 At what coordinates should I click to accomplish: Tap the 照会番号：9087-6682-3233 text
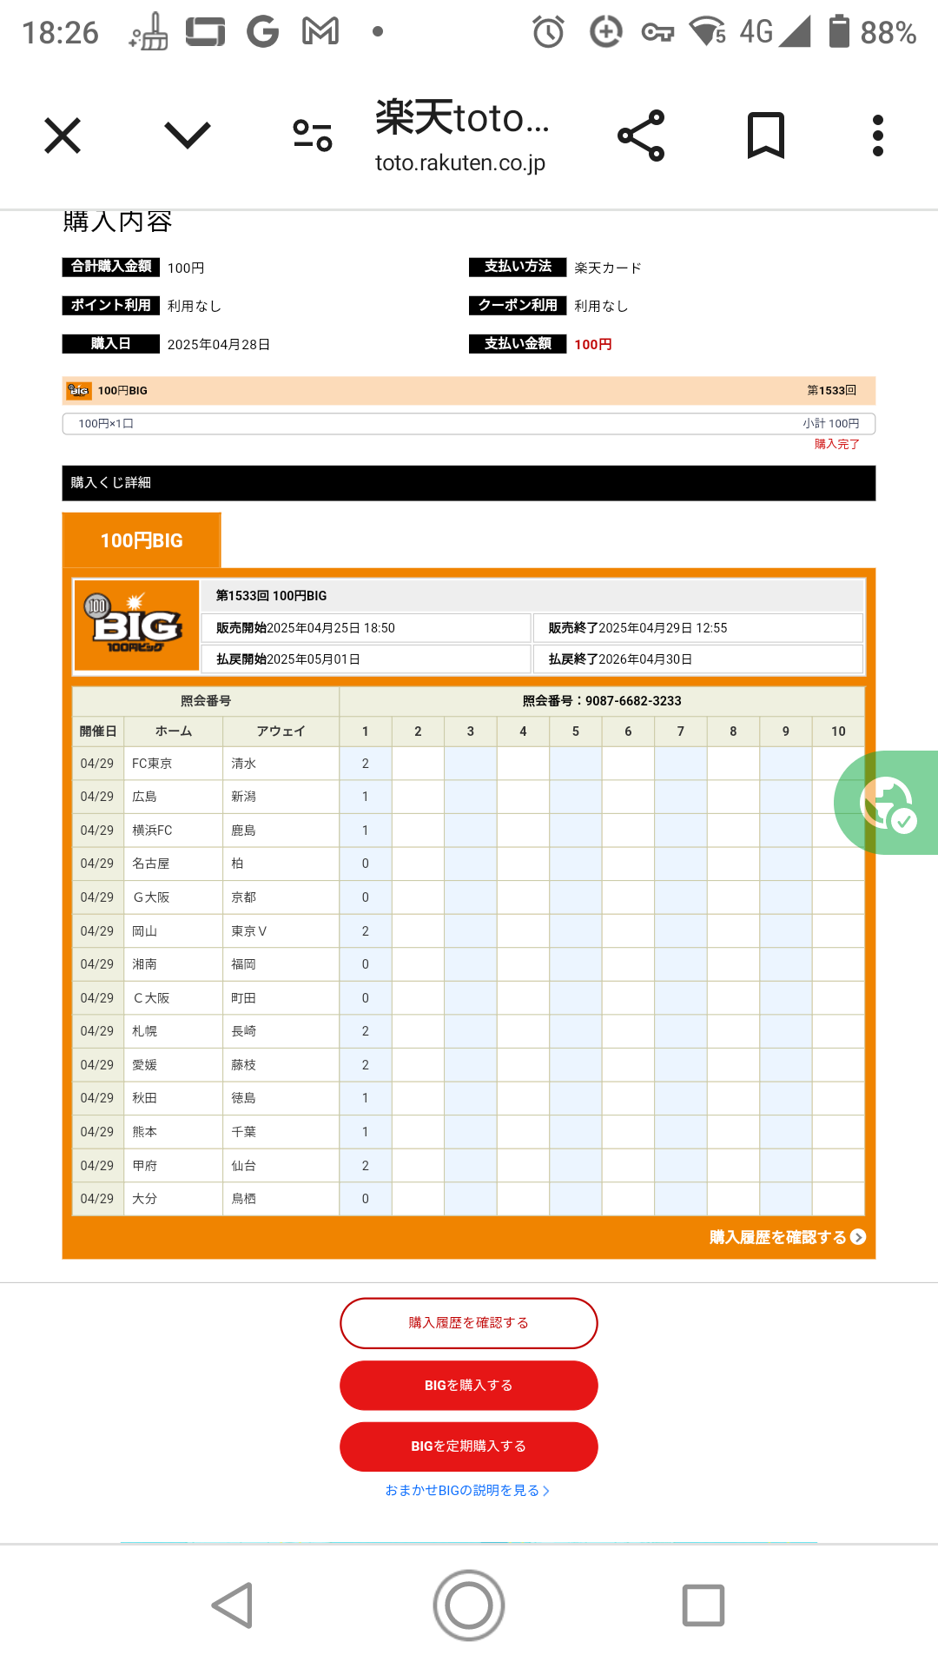(602, 701)
